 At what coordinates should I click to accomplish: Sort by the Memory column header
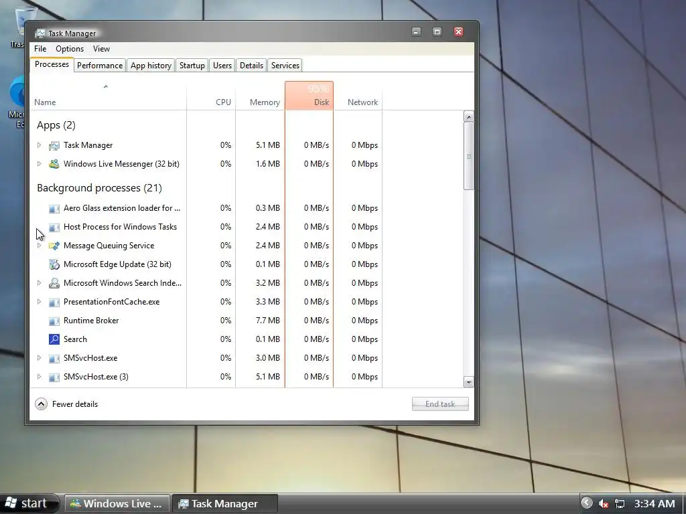pyautogui.click(x=261, y=96)
